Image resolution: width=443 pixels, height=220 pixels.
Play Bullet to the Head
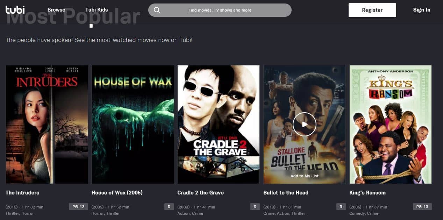click(x=305, y=124)
